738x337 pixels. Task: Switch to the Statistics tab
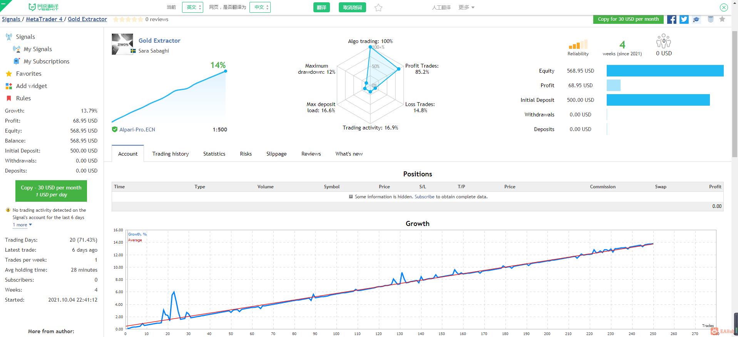[214, 154]
